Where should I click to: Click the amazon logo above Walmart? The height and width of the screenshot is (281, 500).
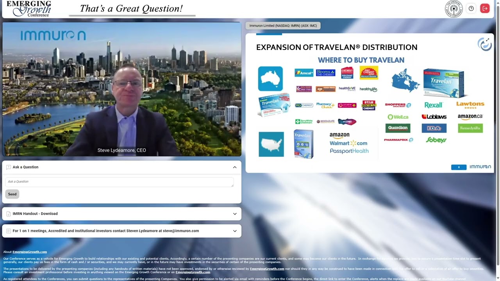(339, 135)
